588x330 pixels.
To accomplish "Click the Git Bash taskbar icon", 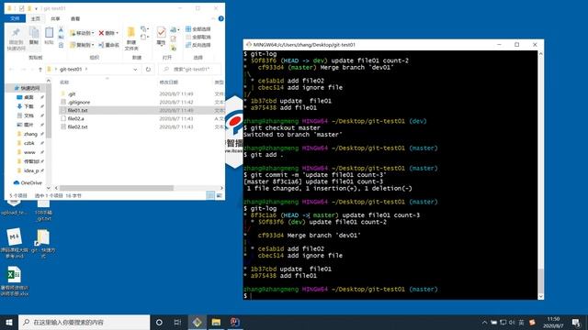I will [198, 322].
